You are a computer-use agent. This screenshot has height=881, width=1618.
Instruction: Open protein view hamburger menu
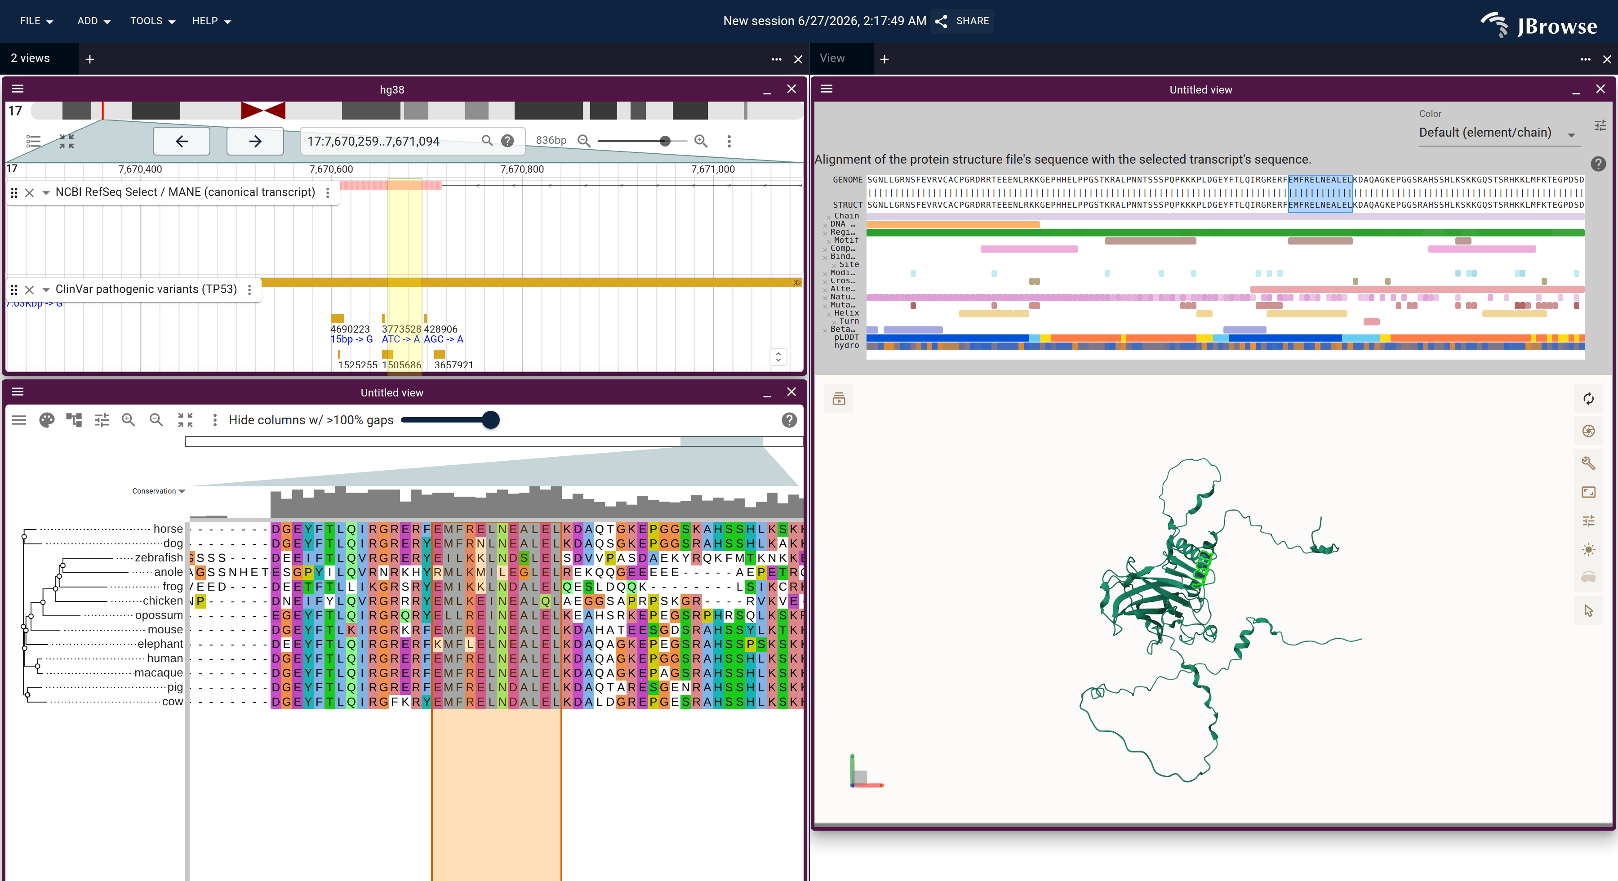click(x=827, y=89)
